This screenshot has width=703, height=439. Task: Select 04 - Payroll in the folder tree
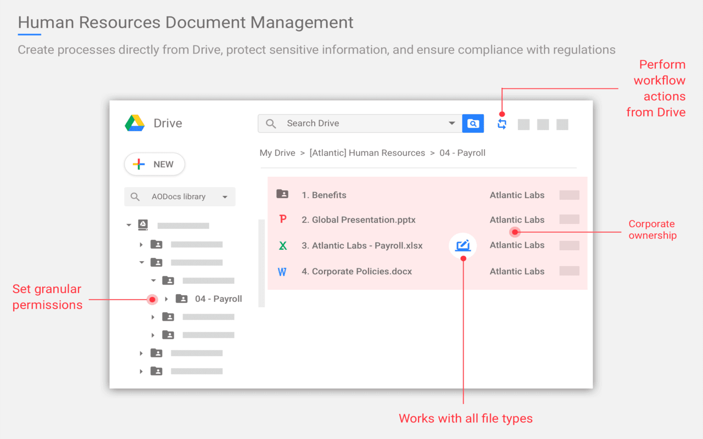point(218,299)
